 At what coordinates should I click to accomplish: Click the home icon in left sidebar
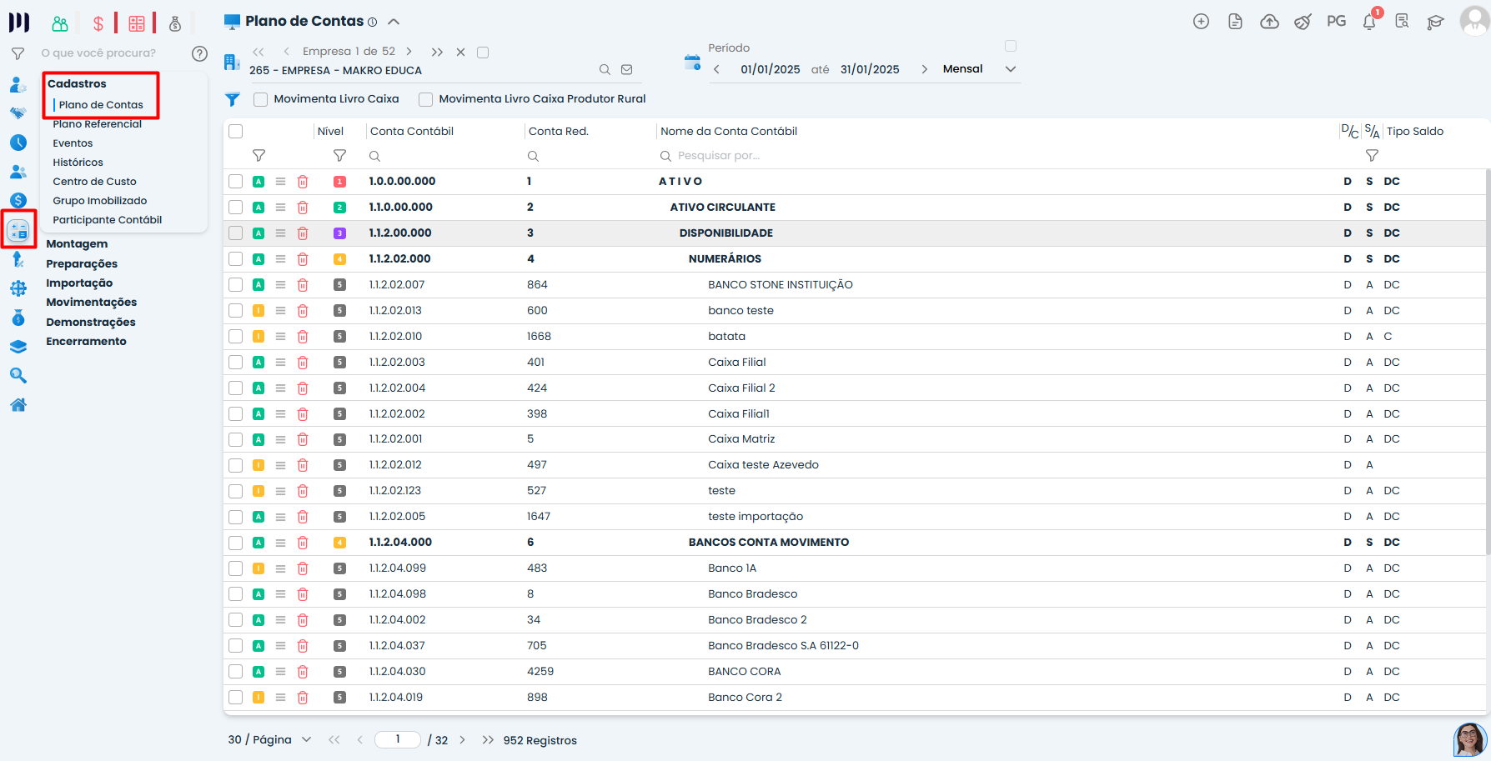click(x=18, y=405)
